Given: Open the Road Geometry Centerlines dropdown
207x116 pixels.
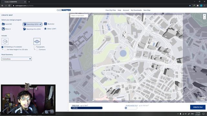Looking at the screenshot, I should pos(16,59).
